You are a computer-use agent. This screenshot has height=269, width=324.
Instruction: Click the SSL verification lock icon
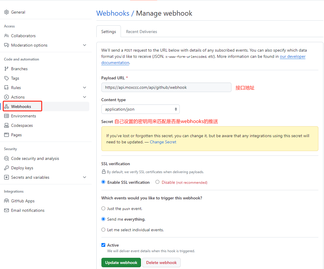(103, 171)
